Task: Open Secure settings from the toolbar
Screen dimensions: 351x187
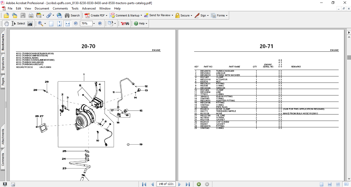Action: (184, 15)
